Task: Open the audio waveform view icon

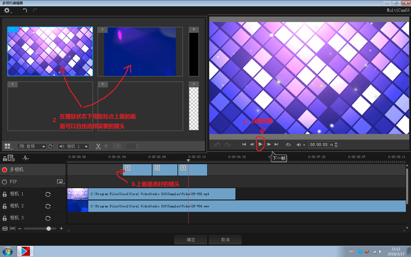Action: (26, 158)
